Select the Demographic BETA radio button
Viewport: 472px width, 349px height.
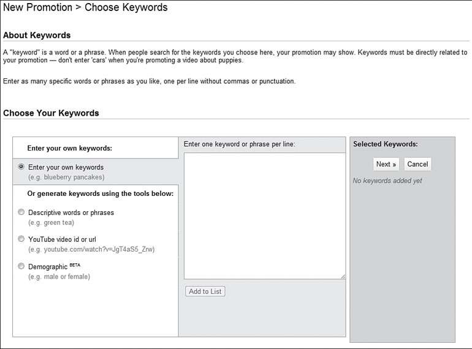21,266
